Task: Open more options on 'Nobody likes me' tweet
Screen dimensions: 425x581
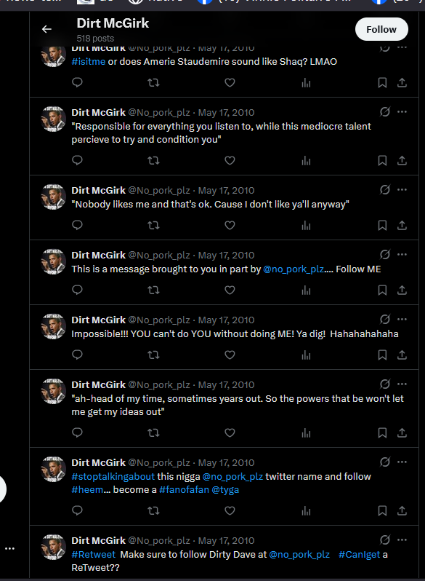Action: point(402,190)
